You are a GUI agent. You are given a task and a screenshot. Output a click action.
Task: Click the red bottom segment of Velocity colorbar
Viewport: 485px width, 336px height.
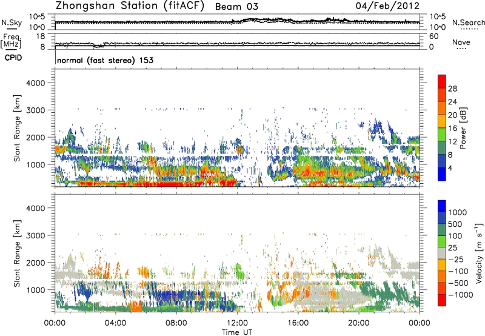coord(442,300)
